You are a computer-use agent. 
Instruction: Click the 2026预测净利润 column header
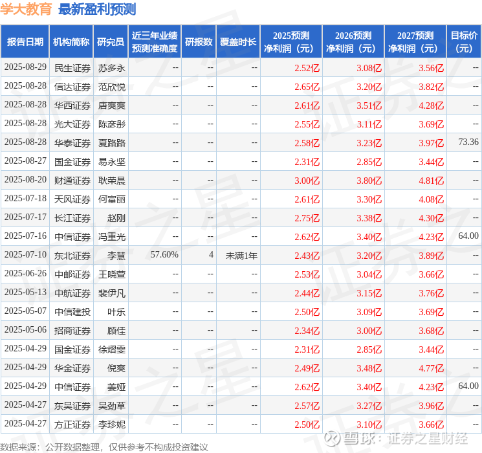click(x=353, y=42)
